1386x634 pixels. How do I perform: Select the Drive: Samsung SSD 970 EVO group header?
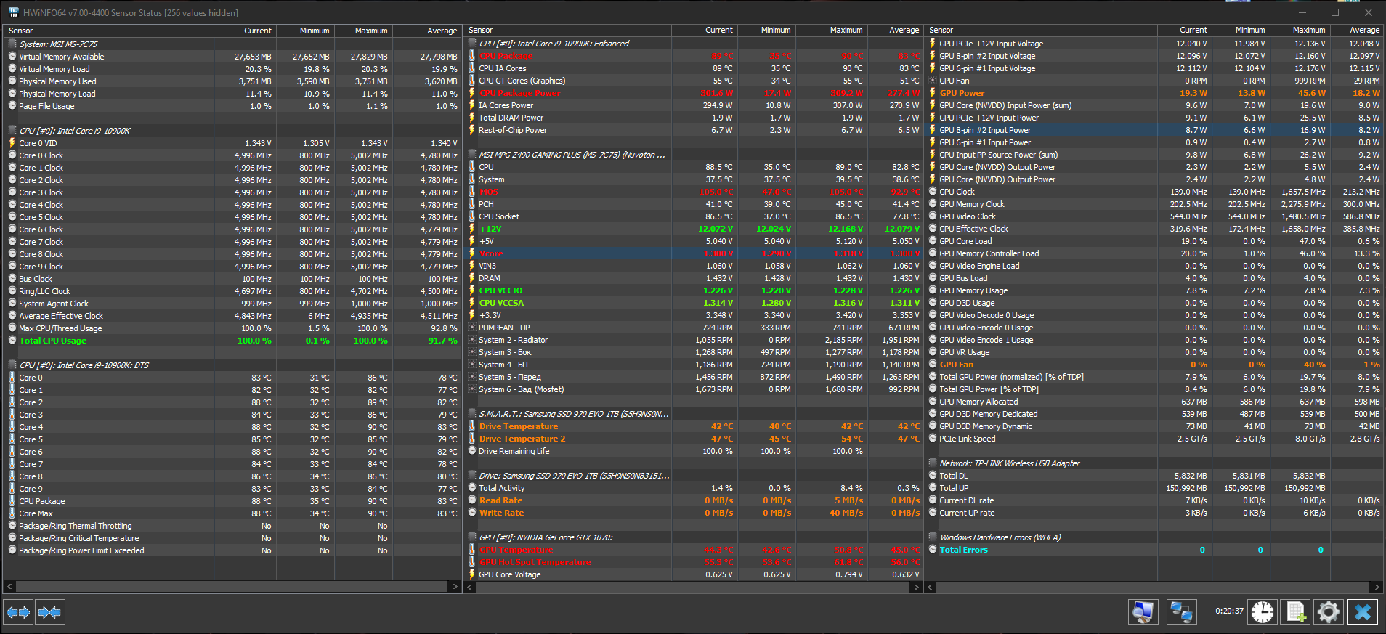click(693, 476)
